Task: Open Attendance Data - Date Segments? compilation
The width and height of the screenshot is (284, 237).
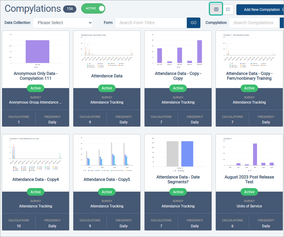Action: [178, 179]
